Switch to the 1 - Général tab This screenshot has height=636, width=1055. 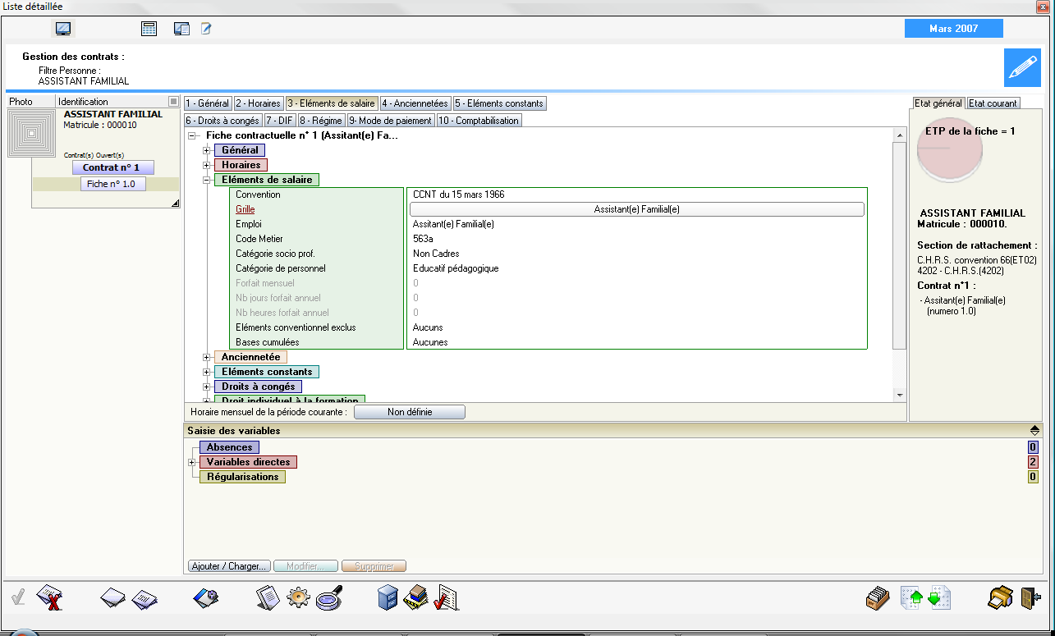pos(207,103)
